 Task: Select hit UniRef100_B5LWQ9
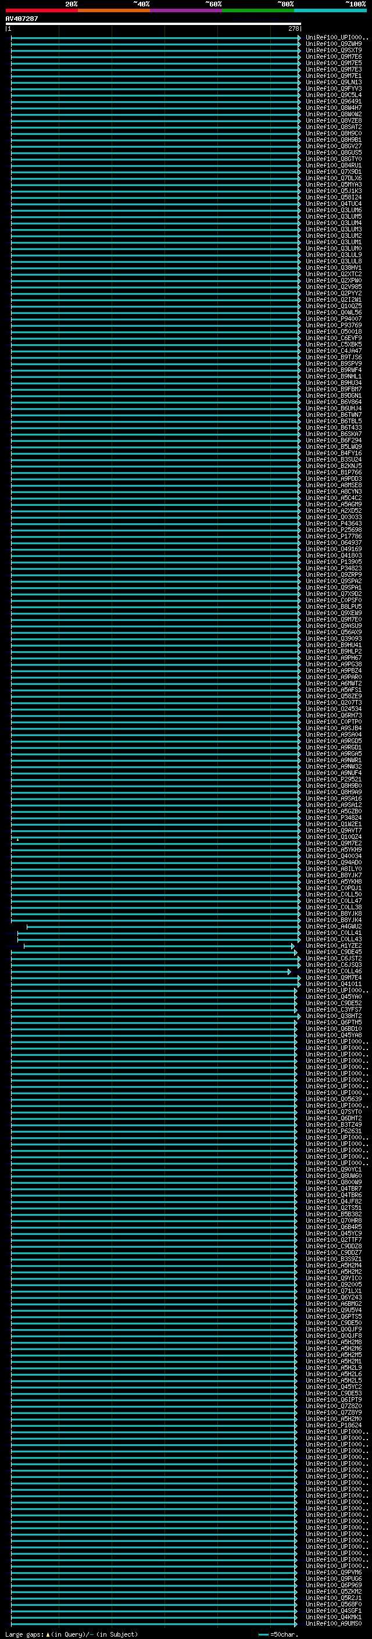click(334, 447)
